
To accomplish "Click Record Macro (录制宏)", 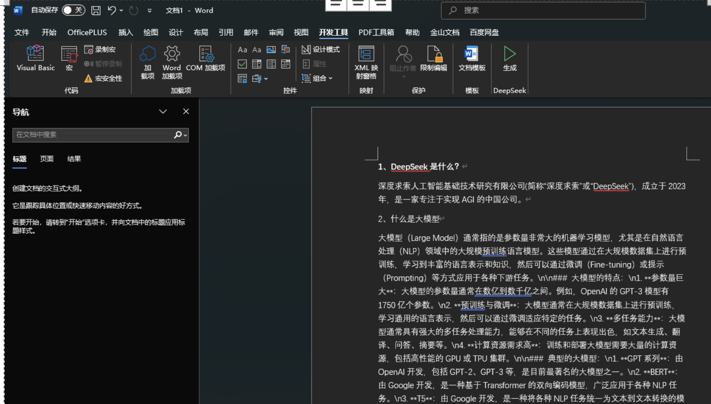I will (100, 50).
